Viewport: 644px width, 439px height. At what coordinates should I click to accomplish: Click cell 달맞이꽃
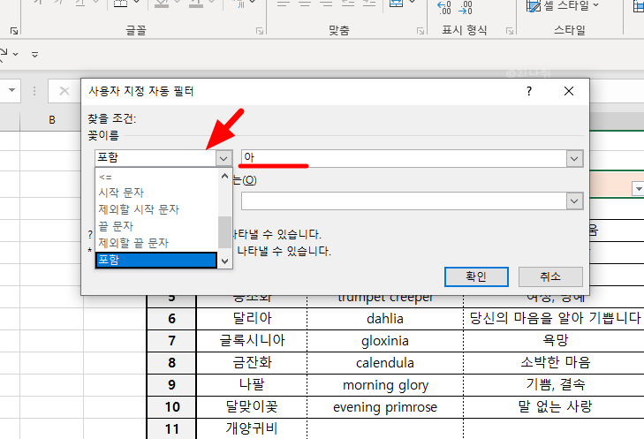pyautogui.click(x=252, y=407)
